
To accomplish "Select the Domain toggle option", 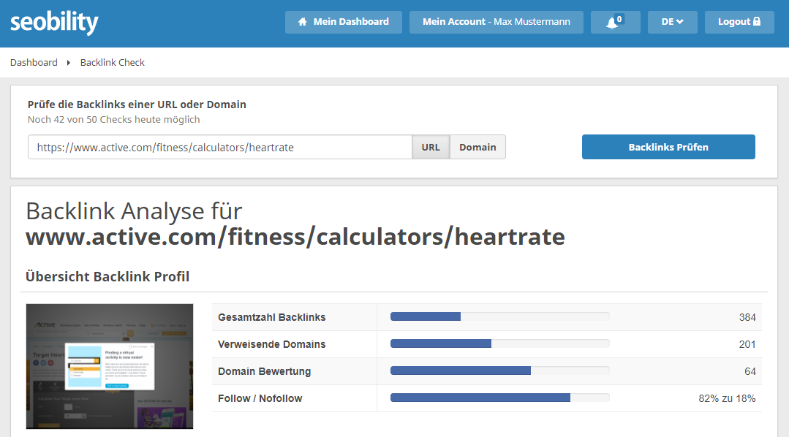I will click(x=477, y=147).
